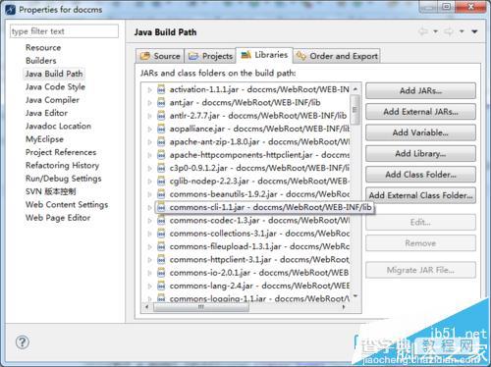Select Resource in the properties tree
Viewport: 491px width, 367px height.
(x=43, y=47)
